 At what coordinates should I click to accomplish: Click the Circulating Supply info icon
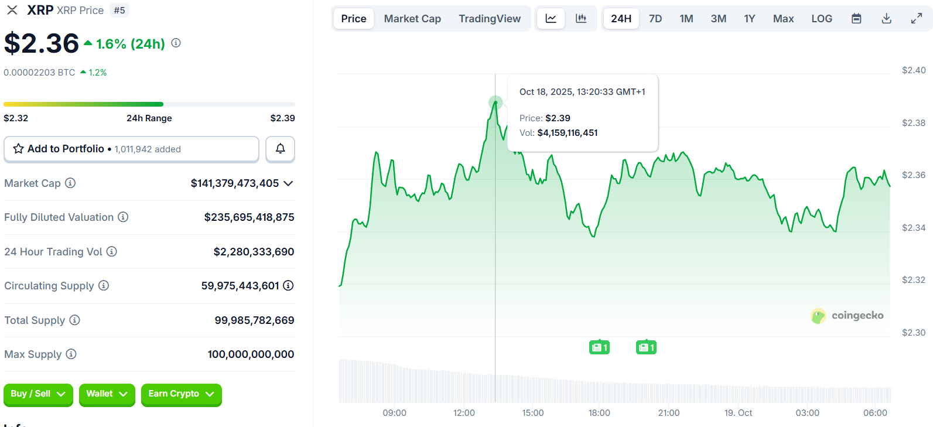[x=104, y=285]
